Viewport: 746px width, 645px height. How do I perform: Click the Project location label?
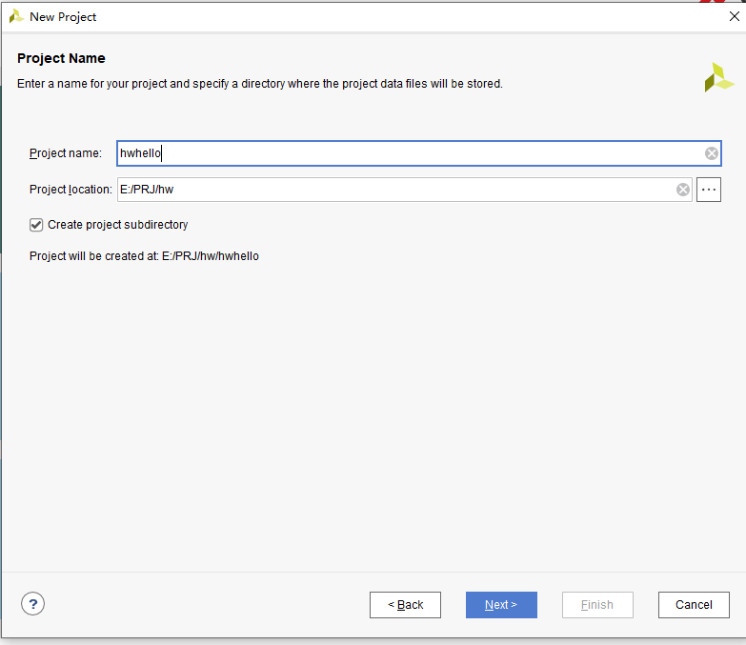click(x=71, y=190)
